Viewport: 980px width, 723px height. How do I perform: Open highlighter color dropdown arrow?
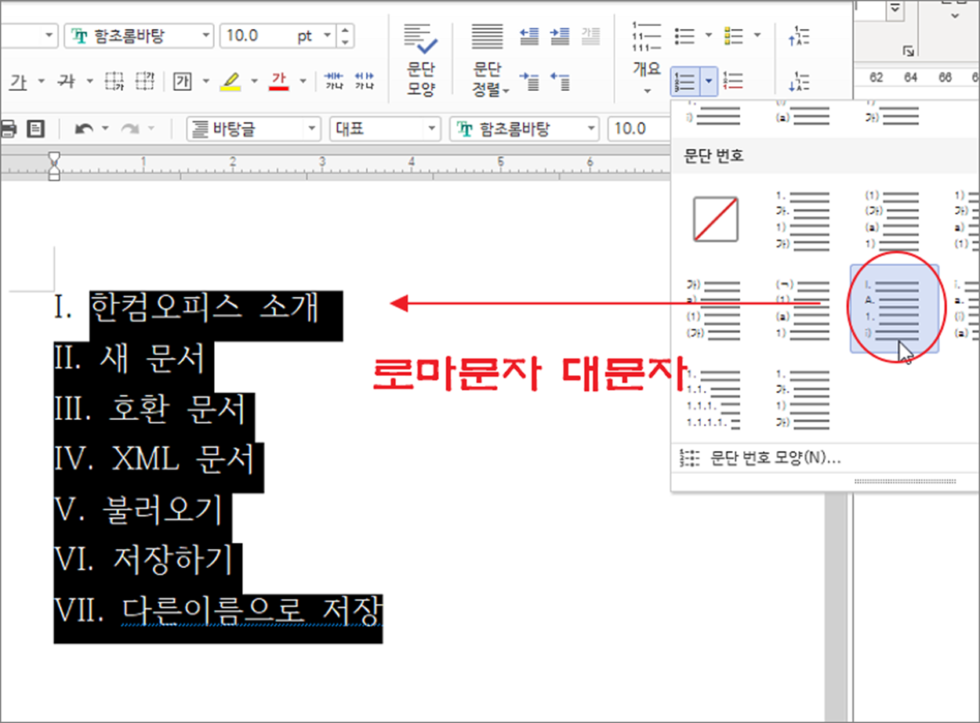254,81
